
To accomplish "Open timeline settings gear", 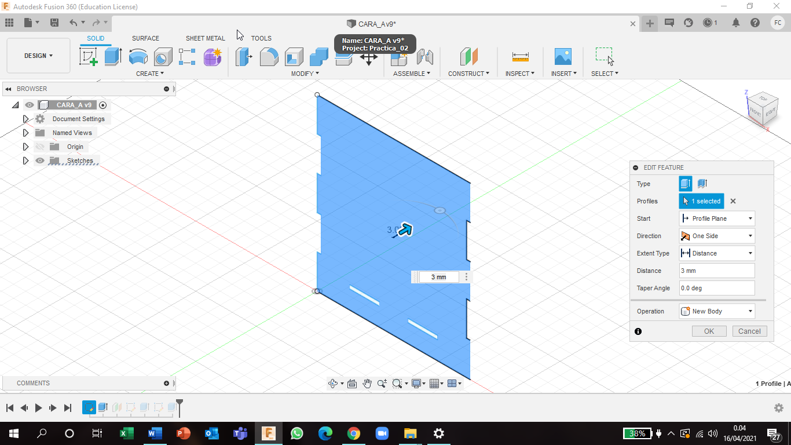I will [x=779, y=408].
